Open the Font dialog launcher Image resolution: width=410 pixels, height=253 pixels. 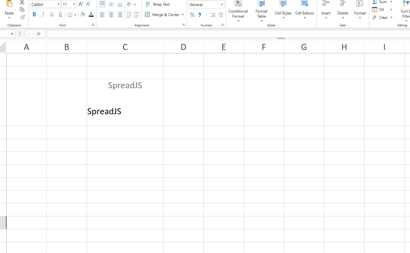tap(93, 25)
